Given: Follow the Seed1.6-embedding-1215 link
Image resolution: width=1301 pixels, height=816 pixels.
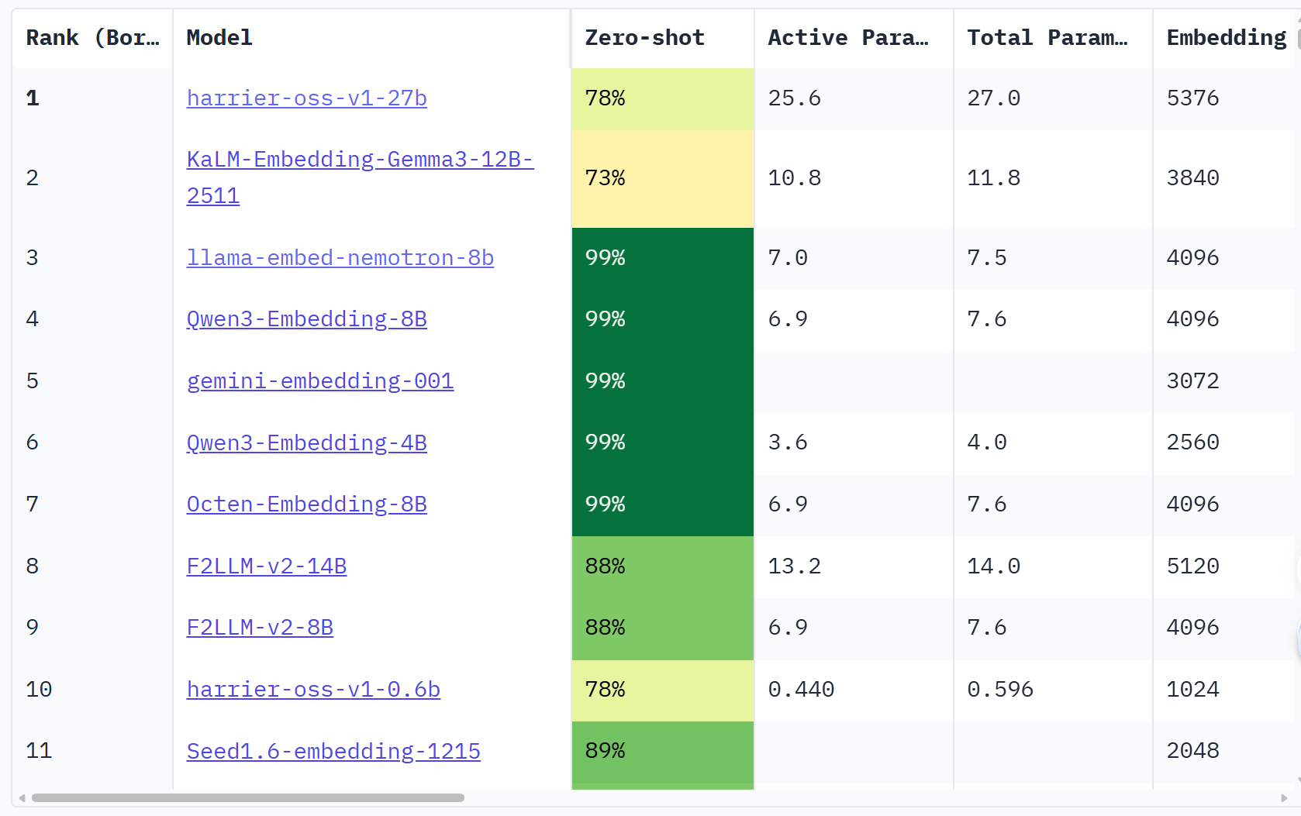Looking at the screenshot, I should 333,752.
